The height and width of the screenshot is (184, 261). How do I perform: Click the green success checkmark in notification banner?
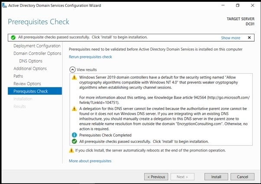pos(13,38)
